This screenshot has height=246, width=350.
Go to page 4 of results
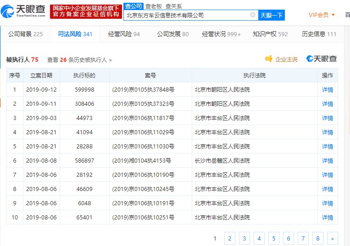[259, 238]
